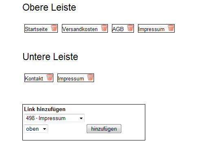
Task: Click the 'Link hinzufügen' form title
Action: (x=45, y=109)
